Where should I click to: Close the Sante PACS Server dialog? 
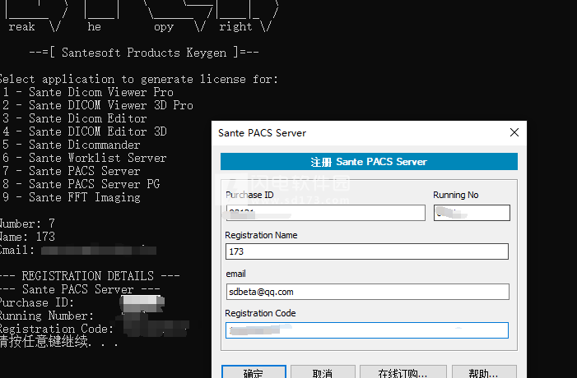coord(514,132)
